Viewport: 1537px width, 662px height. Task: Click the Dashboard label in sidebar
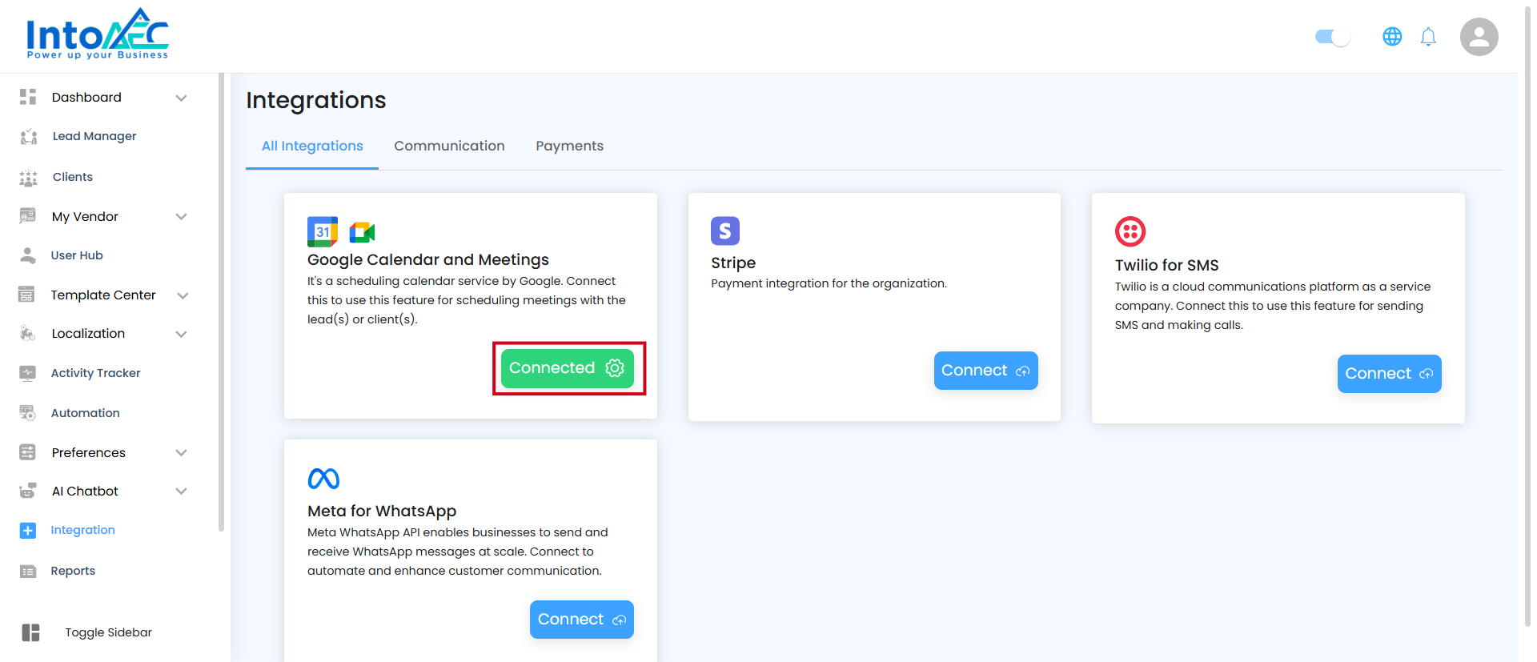[86, 97]
